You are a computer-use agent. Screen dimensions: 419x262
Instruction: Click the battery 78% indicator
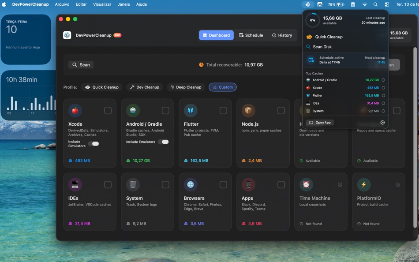click(x=336, y=4)
